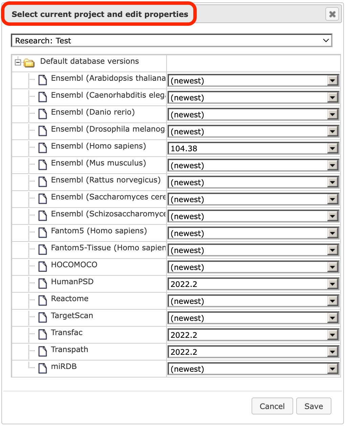
Task: Open version dropdown for HOCOMOCO
Action: [254, 267]
